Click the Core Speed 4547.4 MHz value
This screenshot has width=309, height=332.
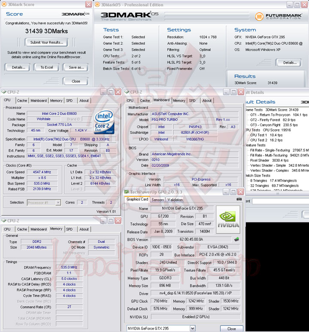coord(42,172)
